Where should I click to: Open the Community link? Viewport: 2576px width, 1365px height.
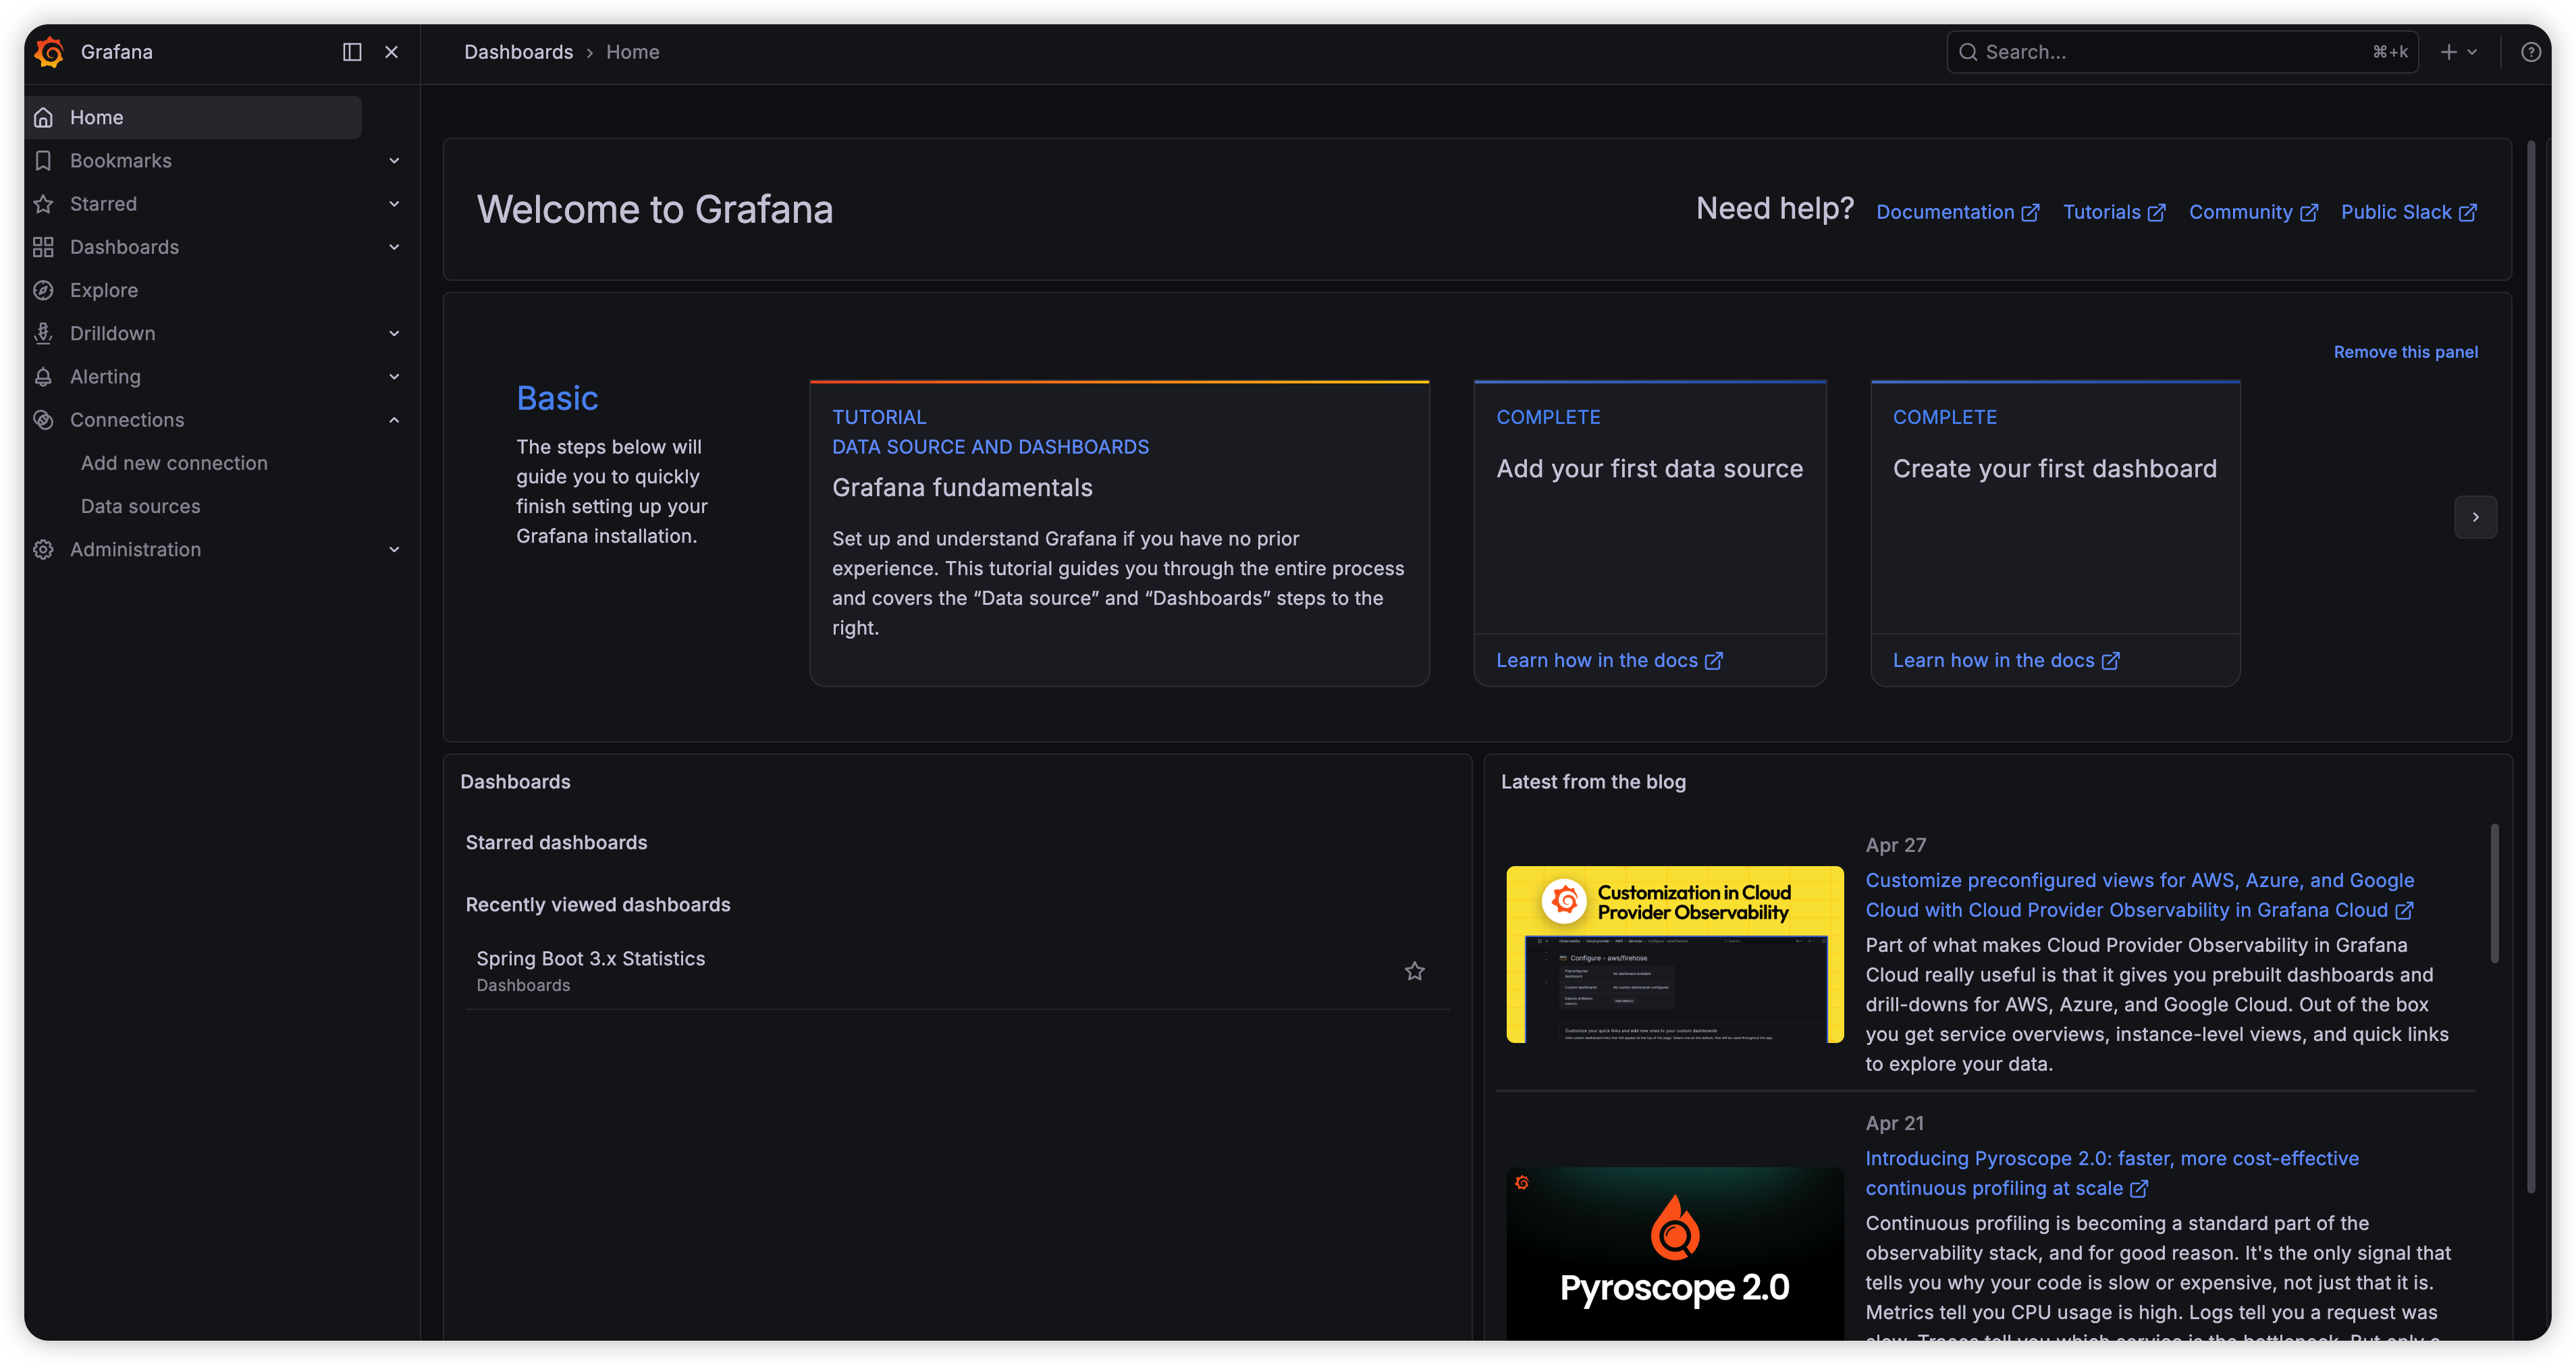point(2253,212)
